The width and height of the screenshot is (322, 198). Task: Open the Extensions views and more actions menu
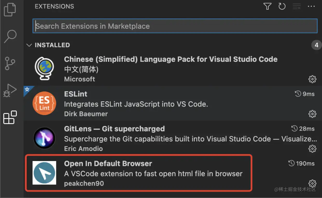311,6
